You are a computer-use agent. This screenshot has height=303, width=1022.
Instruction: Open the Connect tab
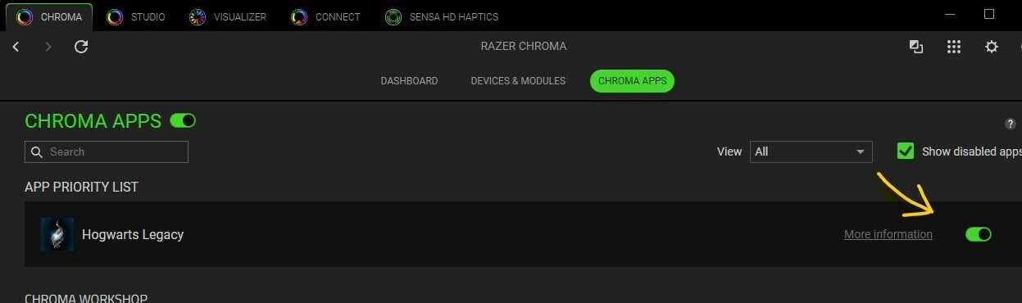coord(326,16)
